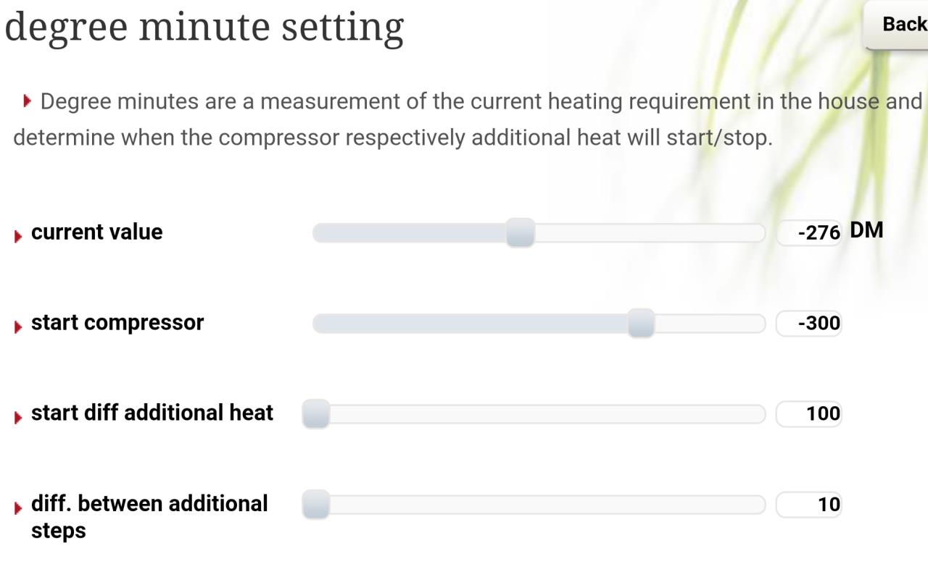Select the start diff additional heat label
928x564 pixels.
152,413
